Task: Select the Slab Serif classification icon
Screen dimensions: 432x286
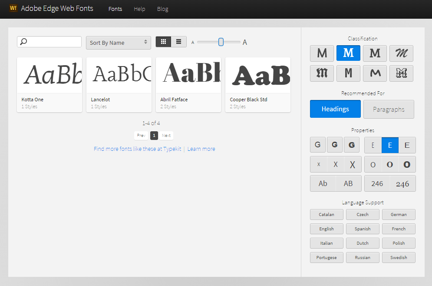Action: (x=375, y=53)
